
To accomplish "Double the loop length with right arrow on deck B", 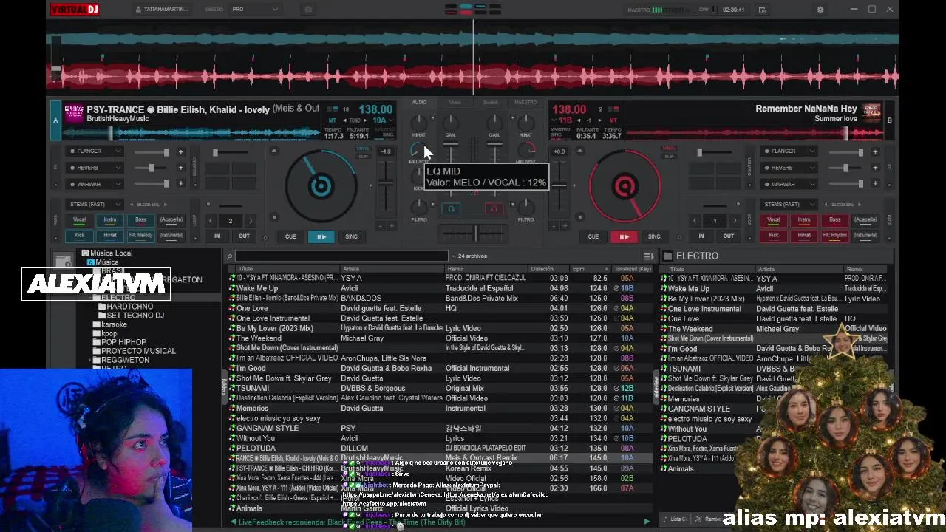I will point(734,221).
